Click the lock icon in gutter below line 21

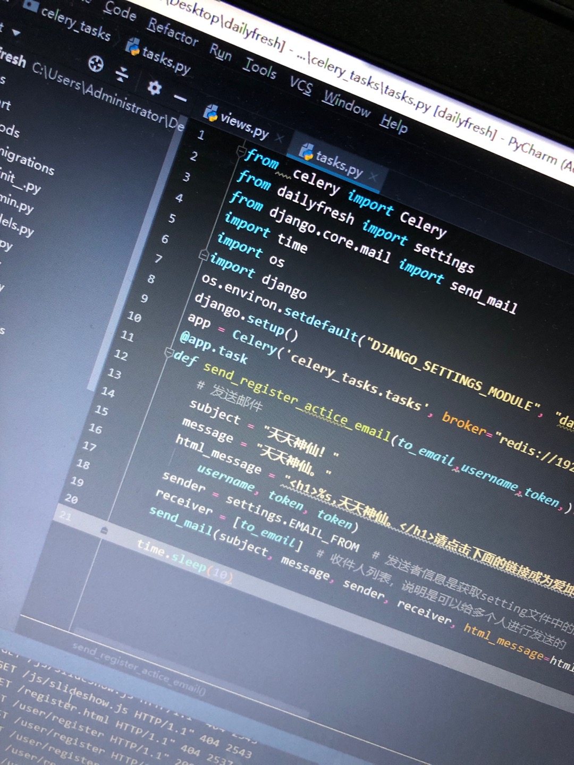point(104,530)
